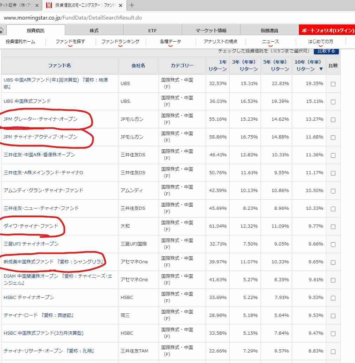
Task: Check compare box for JPM グレーター・チャイナ・オープン
Action: (x=333, y=120)
